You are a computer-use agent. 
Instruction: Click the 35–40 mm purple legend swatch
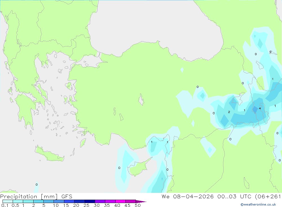click(110, 201)
